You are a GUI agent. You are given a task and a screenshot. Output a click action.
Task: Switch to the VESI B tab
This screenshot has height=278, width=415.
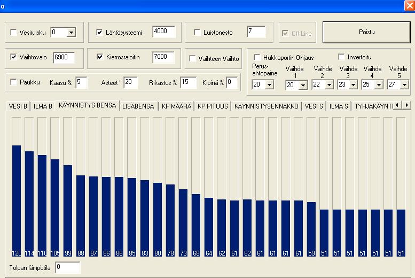18,106
